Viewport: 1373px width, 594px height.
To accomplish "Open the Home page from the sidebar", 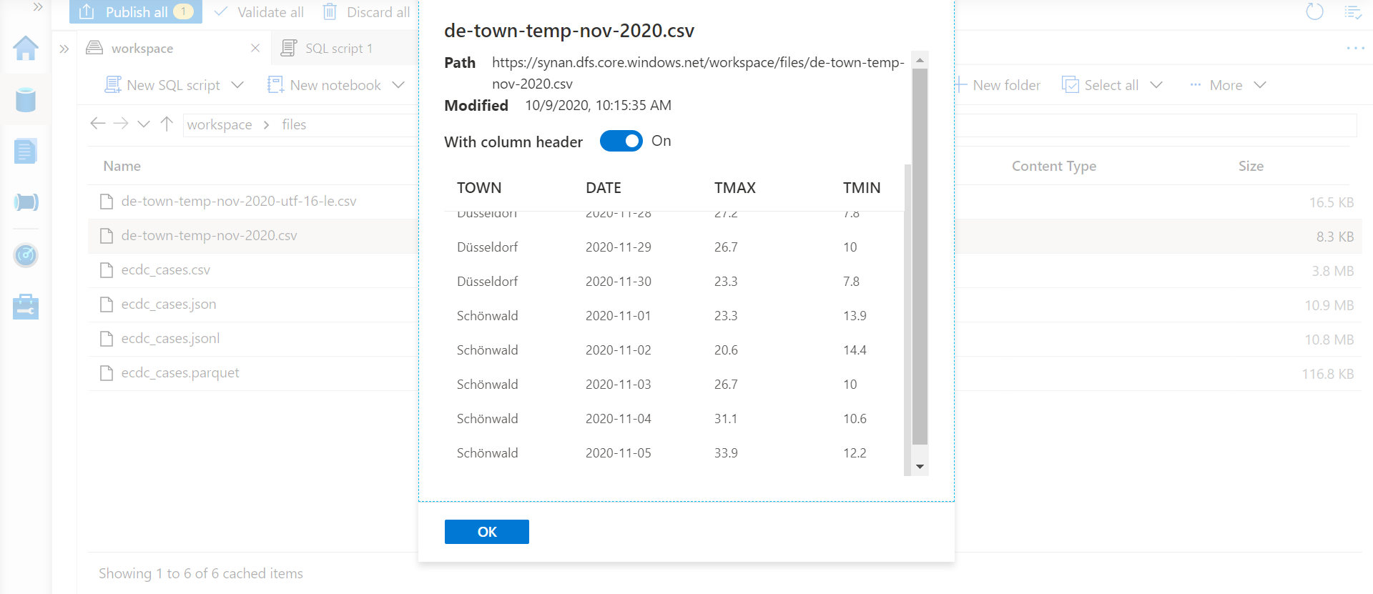I will pos(26,49).
